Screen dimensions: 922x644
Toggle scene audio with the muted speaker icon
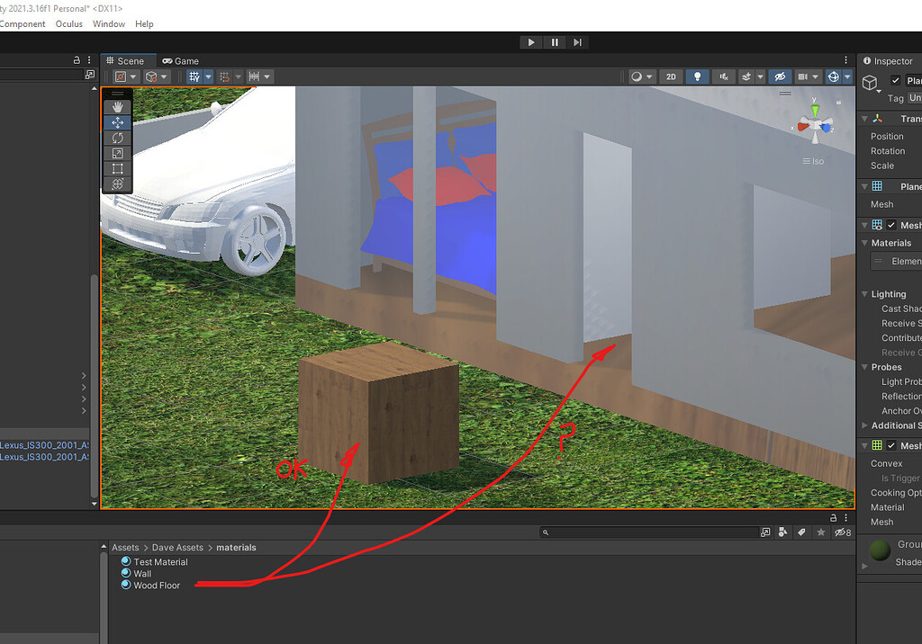(x=723, y=76)
